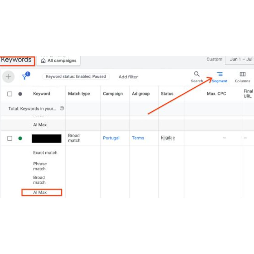Viewport: 254px width, 254px height.
Task: Click the Total: Keywords in your... row label
Action: (32, 109)
